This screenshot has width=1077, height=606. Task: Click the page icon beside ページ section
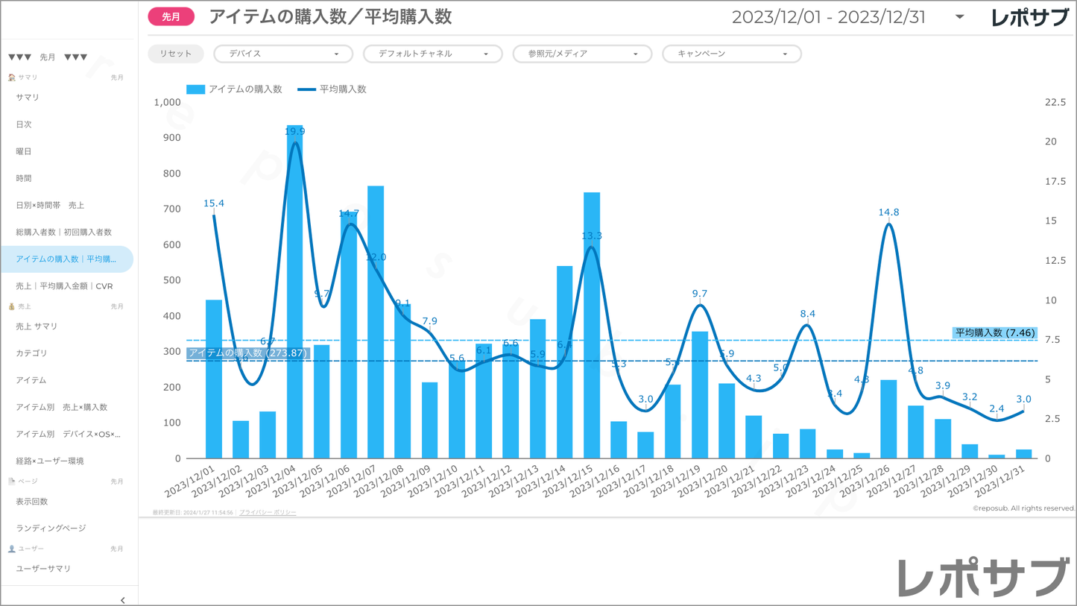11,482
